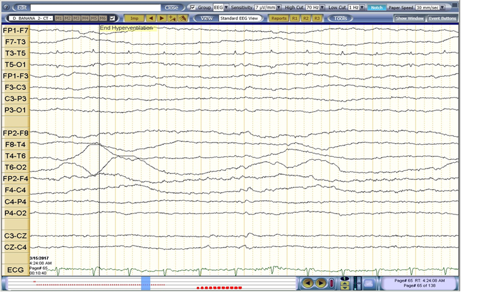Open the help question mark icon
Image resolution: width=479 pixels, height=307 pixels.
(x=7, y=7)
